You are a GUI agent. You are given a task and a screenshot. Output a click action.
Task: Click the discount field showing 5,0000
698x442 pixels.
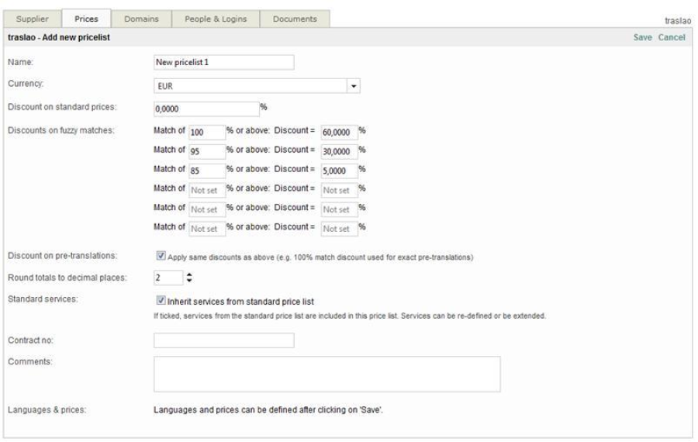pos(338,171)
